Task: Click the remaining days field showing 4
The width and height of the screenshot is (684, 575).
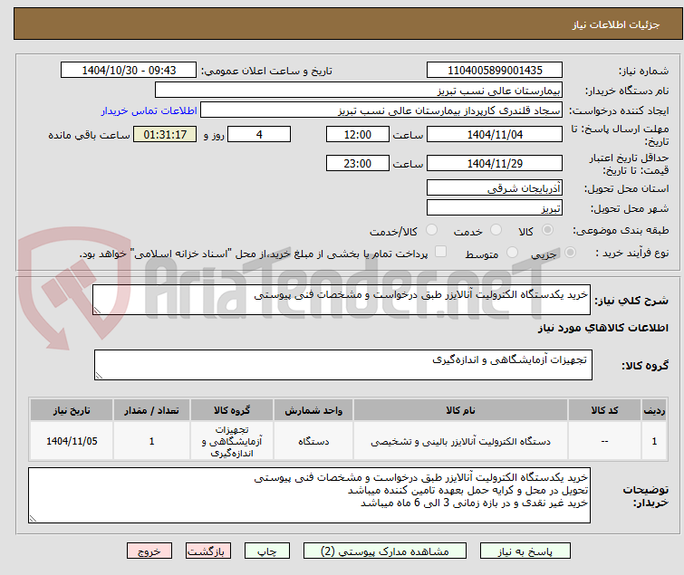Action: pyautogui.click(x=259, y=134)
